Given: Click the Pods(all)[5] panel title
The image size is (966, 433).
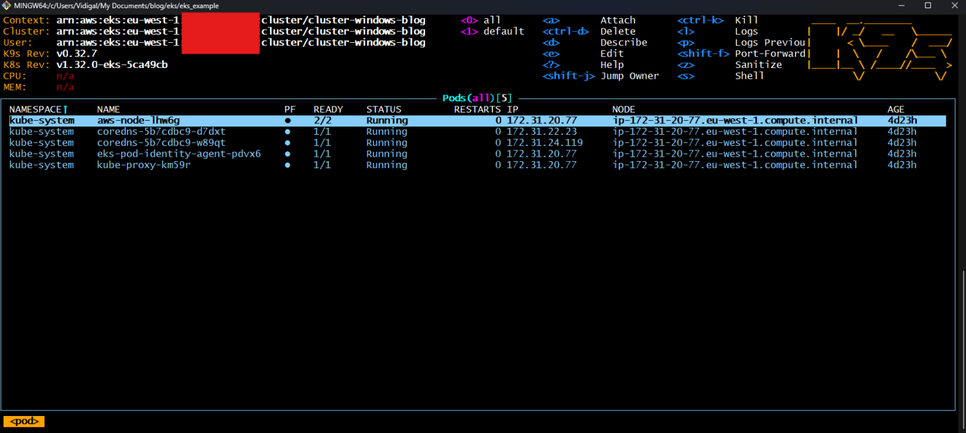Looking at the screenshot, I should click(x=476, y=98).
